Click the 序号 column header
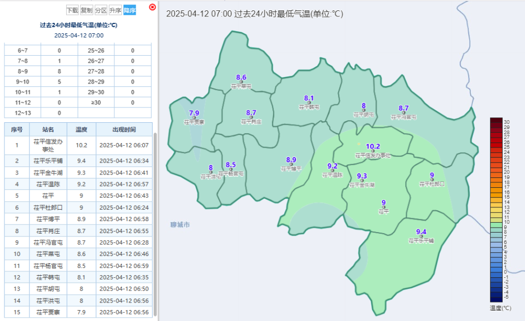The image size is (525, 321). (x=17, y=129)
